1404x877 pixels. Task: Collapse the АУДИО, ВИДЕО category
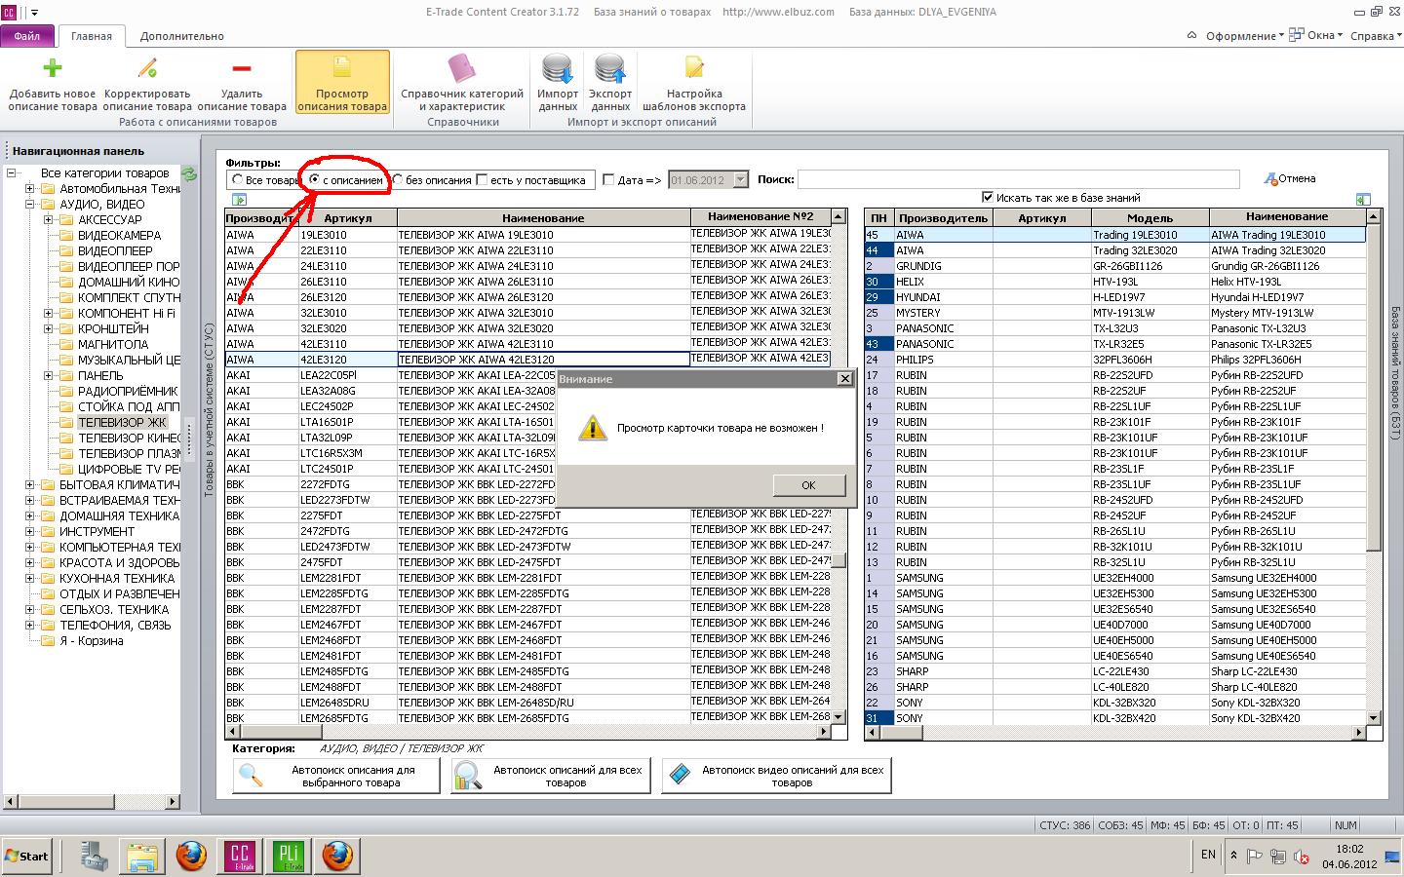tap(29, 205)
